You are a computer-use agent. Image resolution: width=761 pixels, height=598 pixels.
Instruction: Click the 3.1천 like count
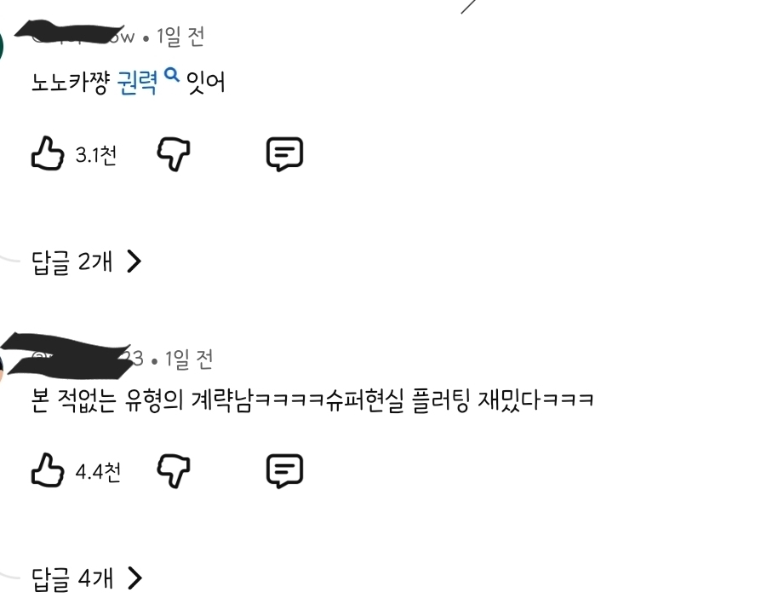[95, 155]
